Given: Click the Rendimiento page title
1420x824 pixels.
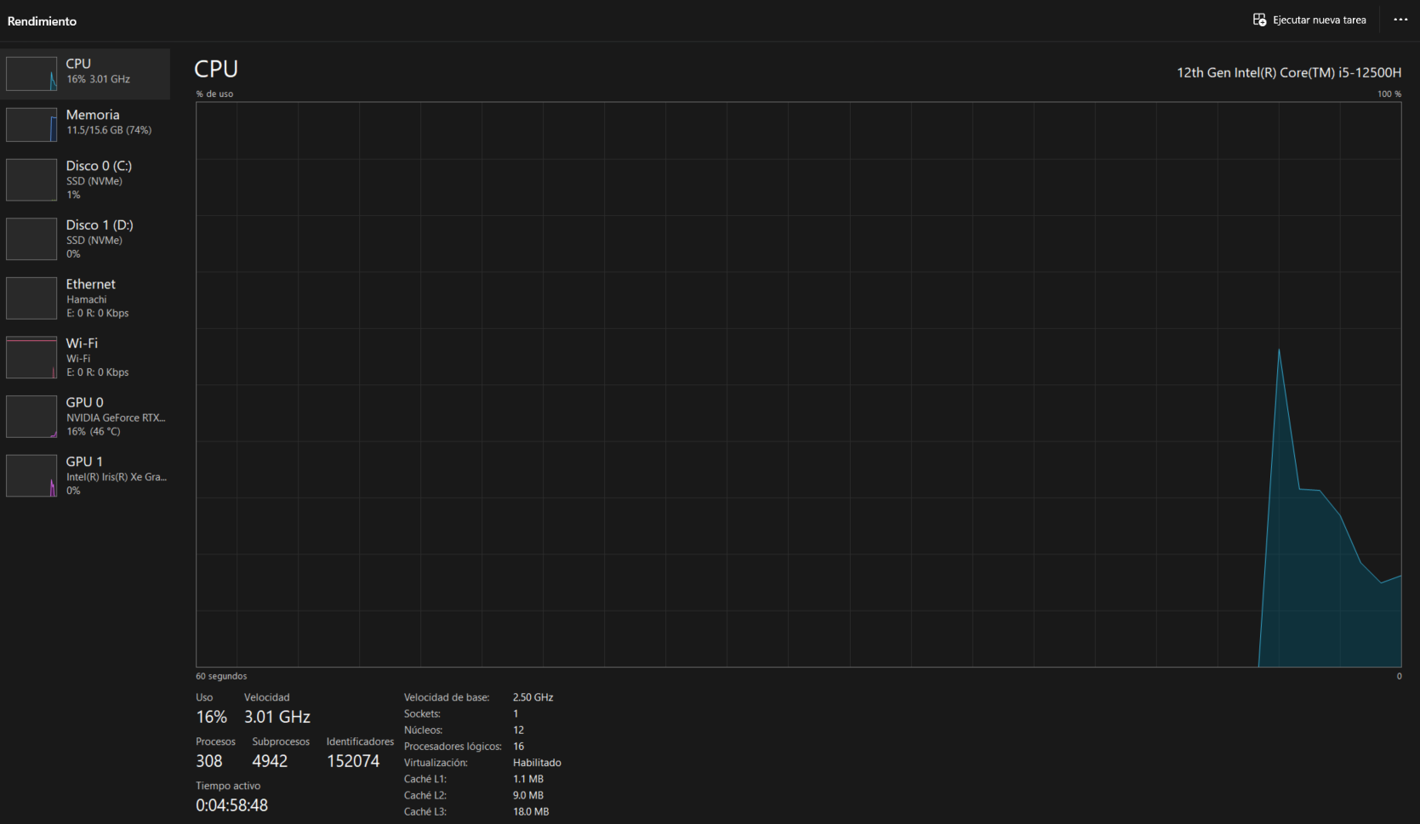Looking at the screenshot, I should click(x=42, y=21).
